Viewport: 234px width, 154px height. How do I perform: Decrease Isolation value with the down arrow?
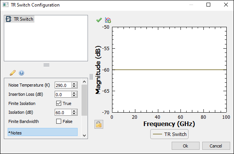pos(74,114)
